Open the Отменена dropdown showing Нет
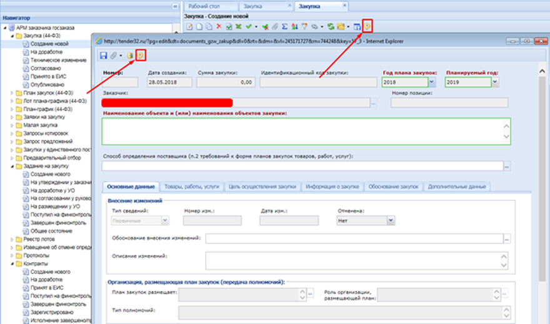The height and width of the screenshot is (324, 550). click(391, 220)
